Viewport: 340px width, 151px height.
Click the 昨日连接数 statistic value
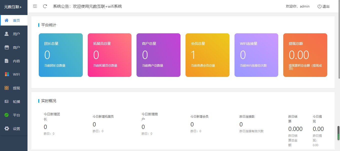(x=241, y=124)
